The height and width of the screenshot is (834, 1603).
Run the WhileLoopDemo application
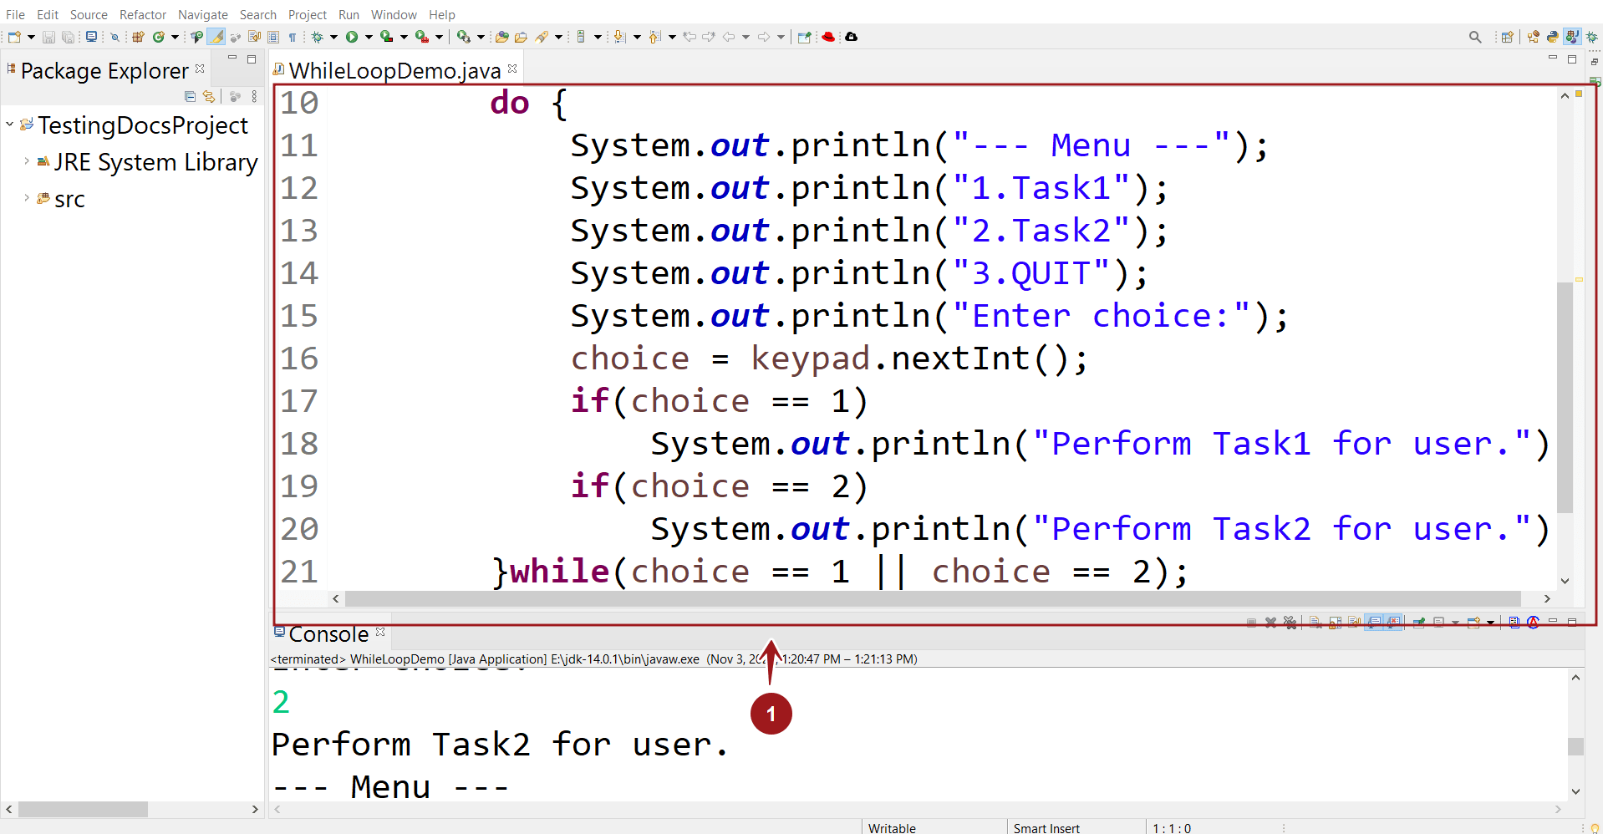[x=352, y=36]
